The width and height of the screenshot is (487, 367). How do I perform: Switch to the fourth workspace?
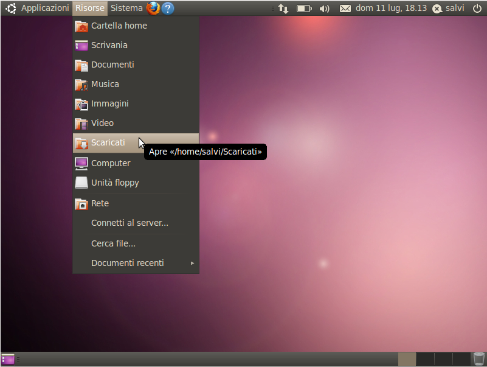[461, 359]
